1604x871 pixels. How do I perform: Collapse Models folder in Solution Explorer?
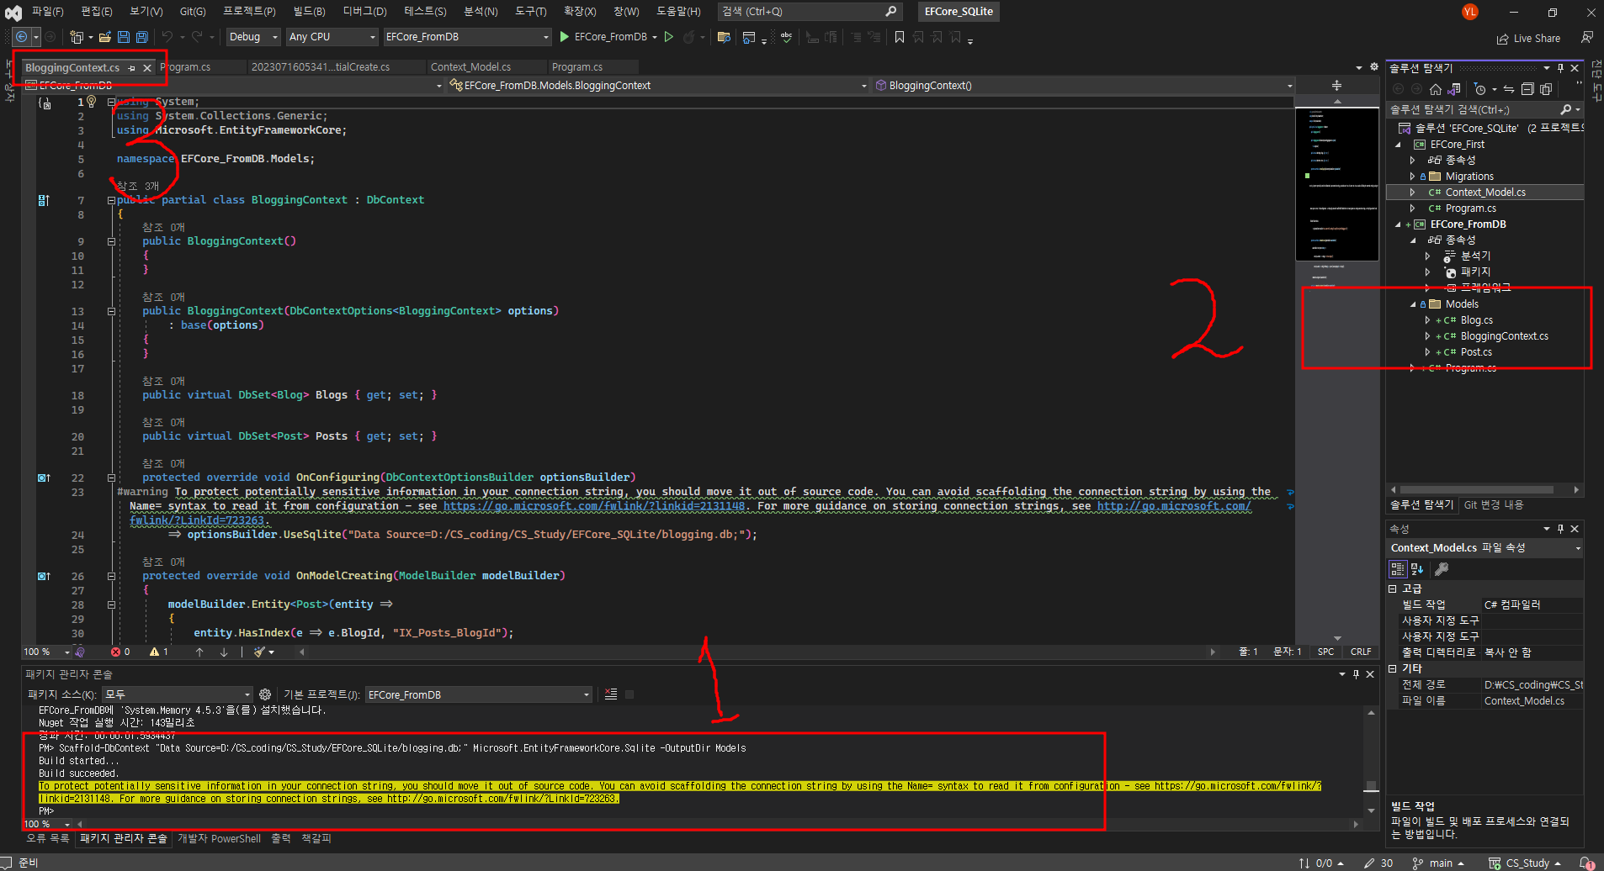1413,304
